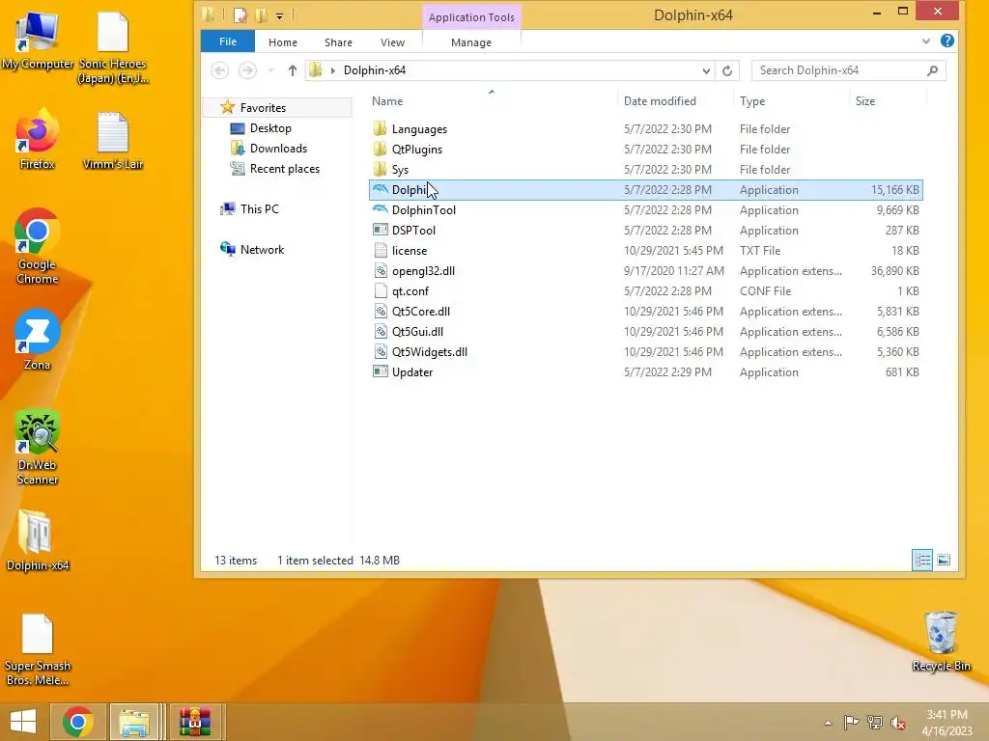
Task: Click the Properties quick access icon
Action: 240,14
